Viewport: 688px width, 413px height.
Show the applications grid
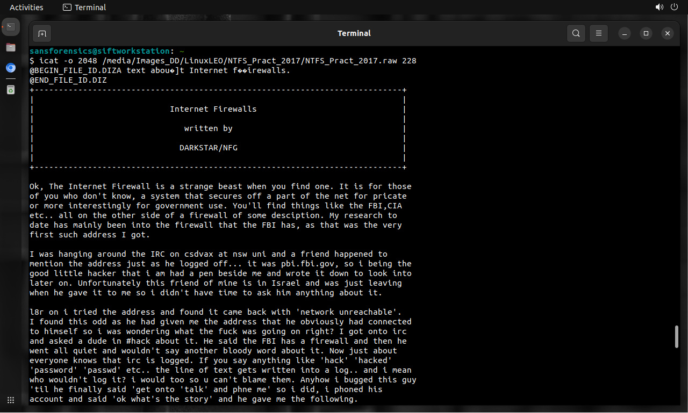coord(11,400)
